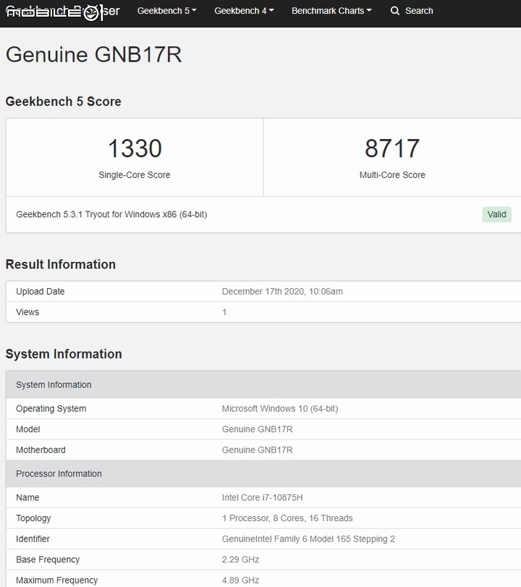Expand the Benchmark Charts dropdown

pyautogui.click(x=331, y=11)
